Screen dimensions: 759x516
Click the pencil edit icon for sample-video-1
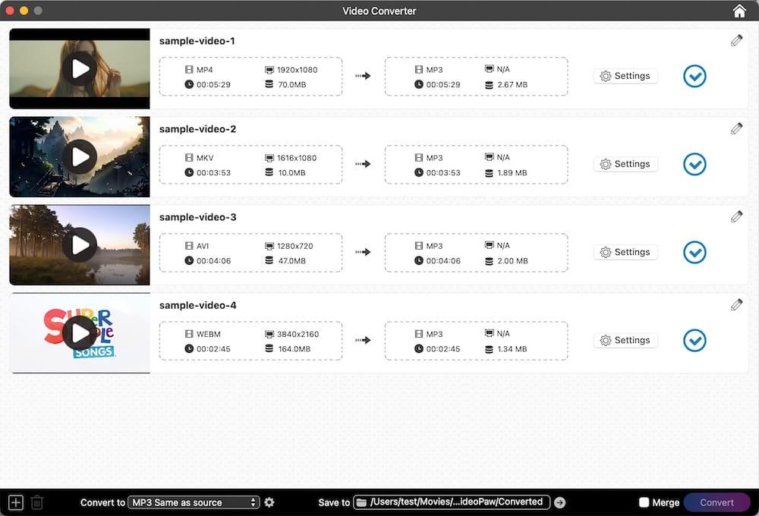(736, 41)
